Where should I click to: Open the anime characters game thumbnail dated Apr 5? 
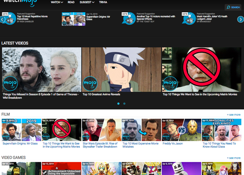tap(222, 168)
